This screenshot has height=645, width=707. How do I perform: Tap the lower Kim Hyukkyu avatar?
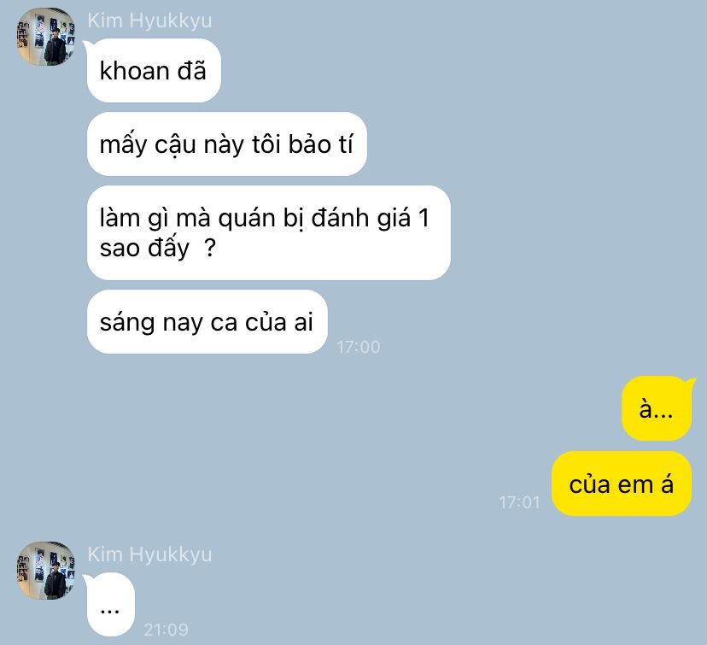[x=46, y=571]
